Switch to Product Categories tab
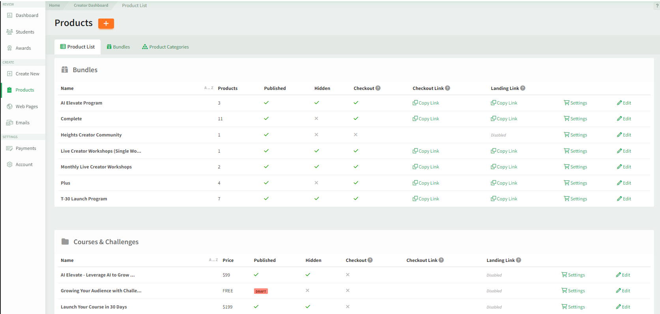This screenshot has width=660, height=314. click(165, 47)
